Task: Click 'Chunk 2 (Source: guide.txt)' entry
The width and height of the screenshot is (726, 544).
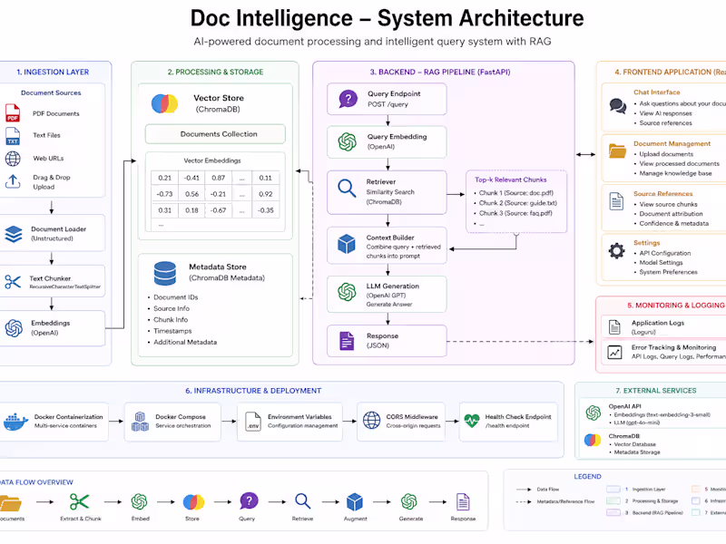Action: (x=517, y=203)
